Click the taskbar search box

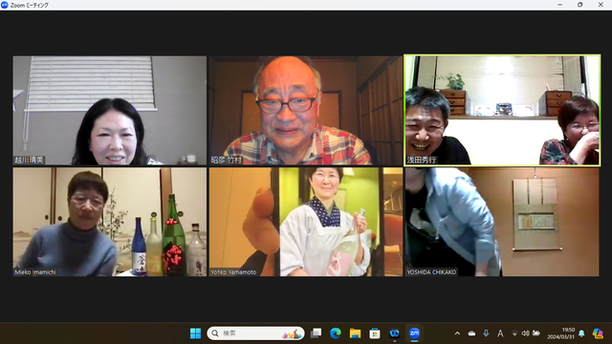pyautogui.click(x=255, y=333)
